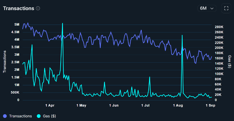The image size is (234, 121).
Task: Click the gas spike peak in early August
Action: [182, 35]
